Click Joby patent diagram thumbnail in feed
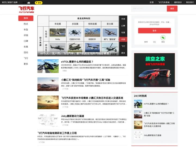Image resolution: width=196 pixels, height=147 pixels. pos(48,120)
